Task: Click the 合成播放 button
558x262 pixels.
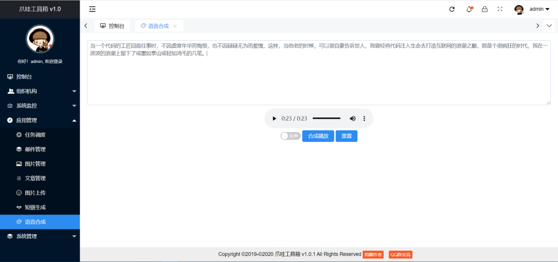Action: (318, 136)
